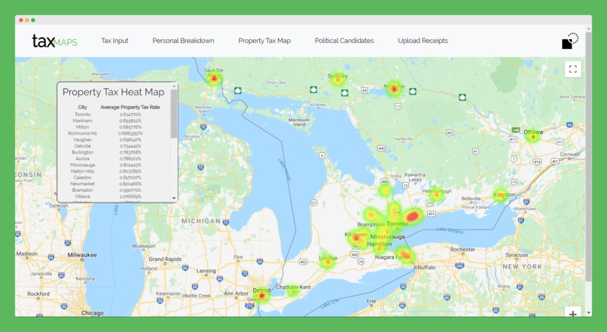Image resolution: width=607 pixels, height=332 pixels.
Task: Click the Newmarket city name
Action: coord(82,184)
